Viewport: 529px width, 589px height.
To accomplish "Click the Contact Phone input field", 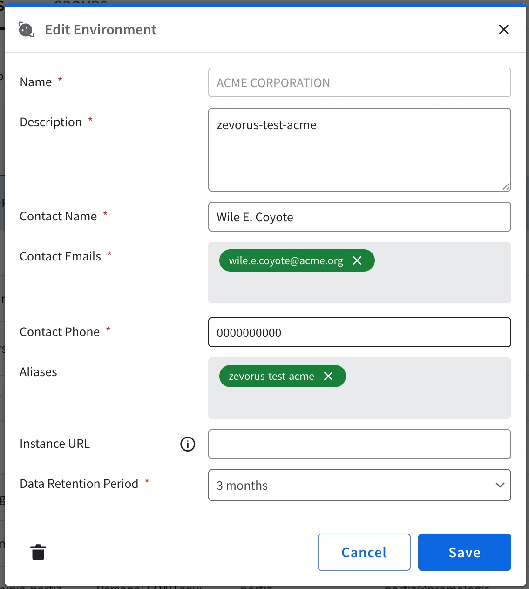I will coord(359,332).
